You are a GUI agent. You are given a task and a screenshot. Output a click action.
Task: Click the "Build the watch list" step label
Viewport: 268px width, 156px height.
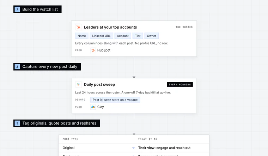(x=37, y=9)
